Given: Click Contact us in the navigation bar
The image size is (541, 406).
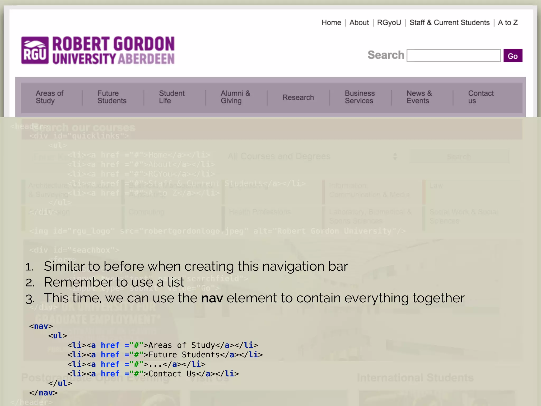Looking at the screenshot, I should (481, 97).
